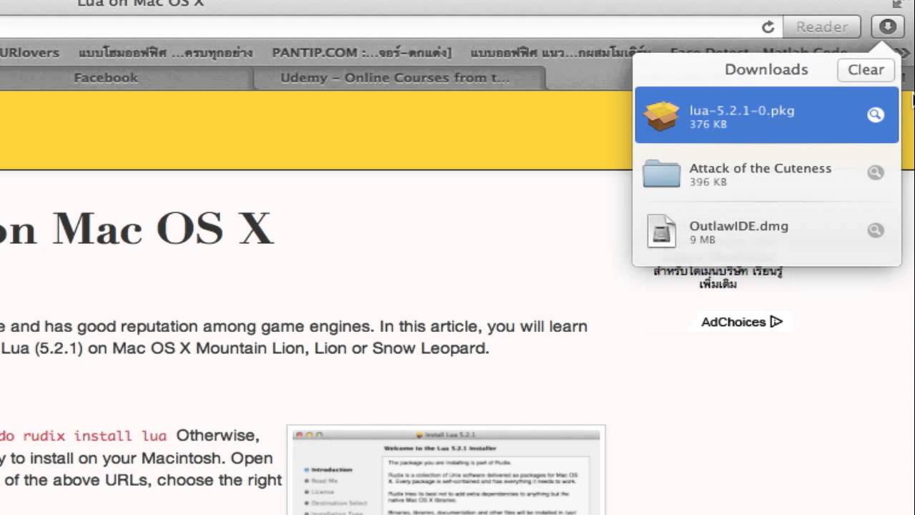The width and height of the screenshot is (915, 515).
Task: Click the 'on Mac OS X' page heading
Action: [136, 229]
